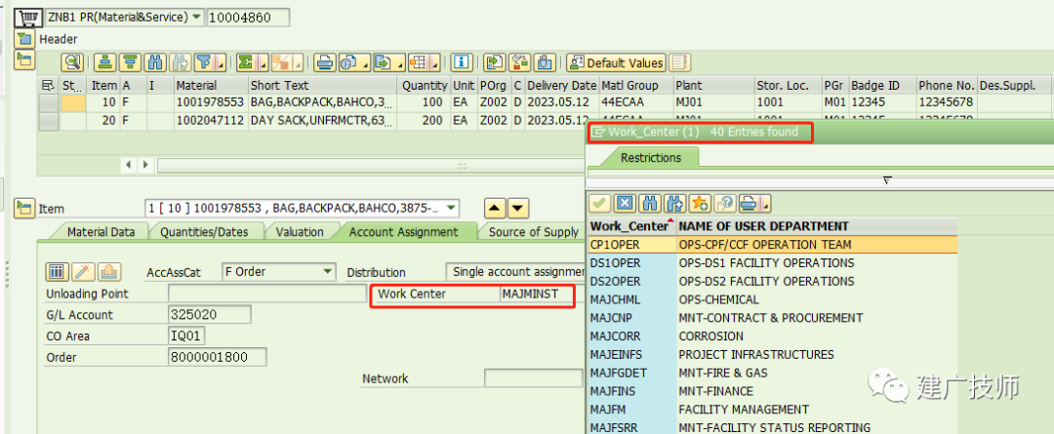The width and height of the screenshot is (1054, 434).
Task: Click the Order field 8000001800
Action: tap(217, 357)
